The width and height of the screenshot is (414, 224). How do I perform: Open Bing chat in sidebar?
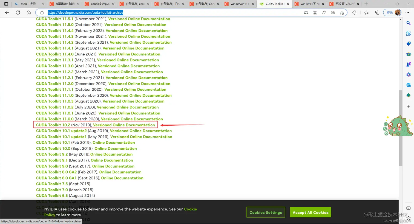[x=408, y=33]
